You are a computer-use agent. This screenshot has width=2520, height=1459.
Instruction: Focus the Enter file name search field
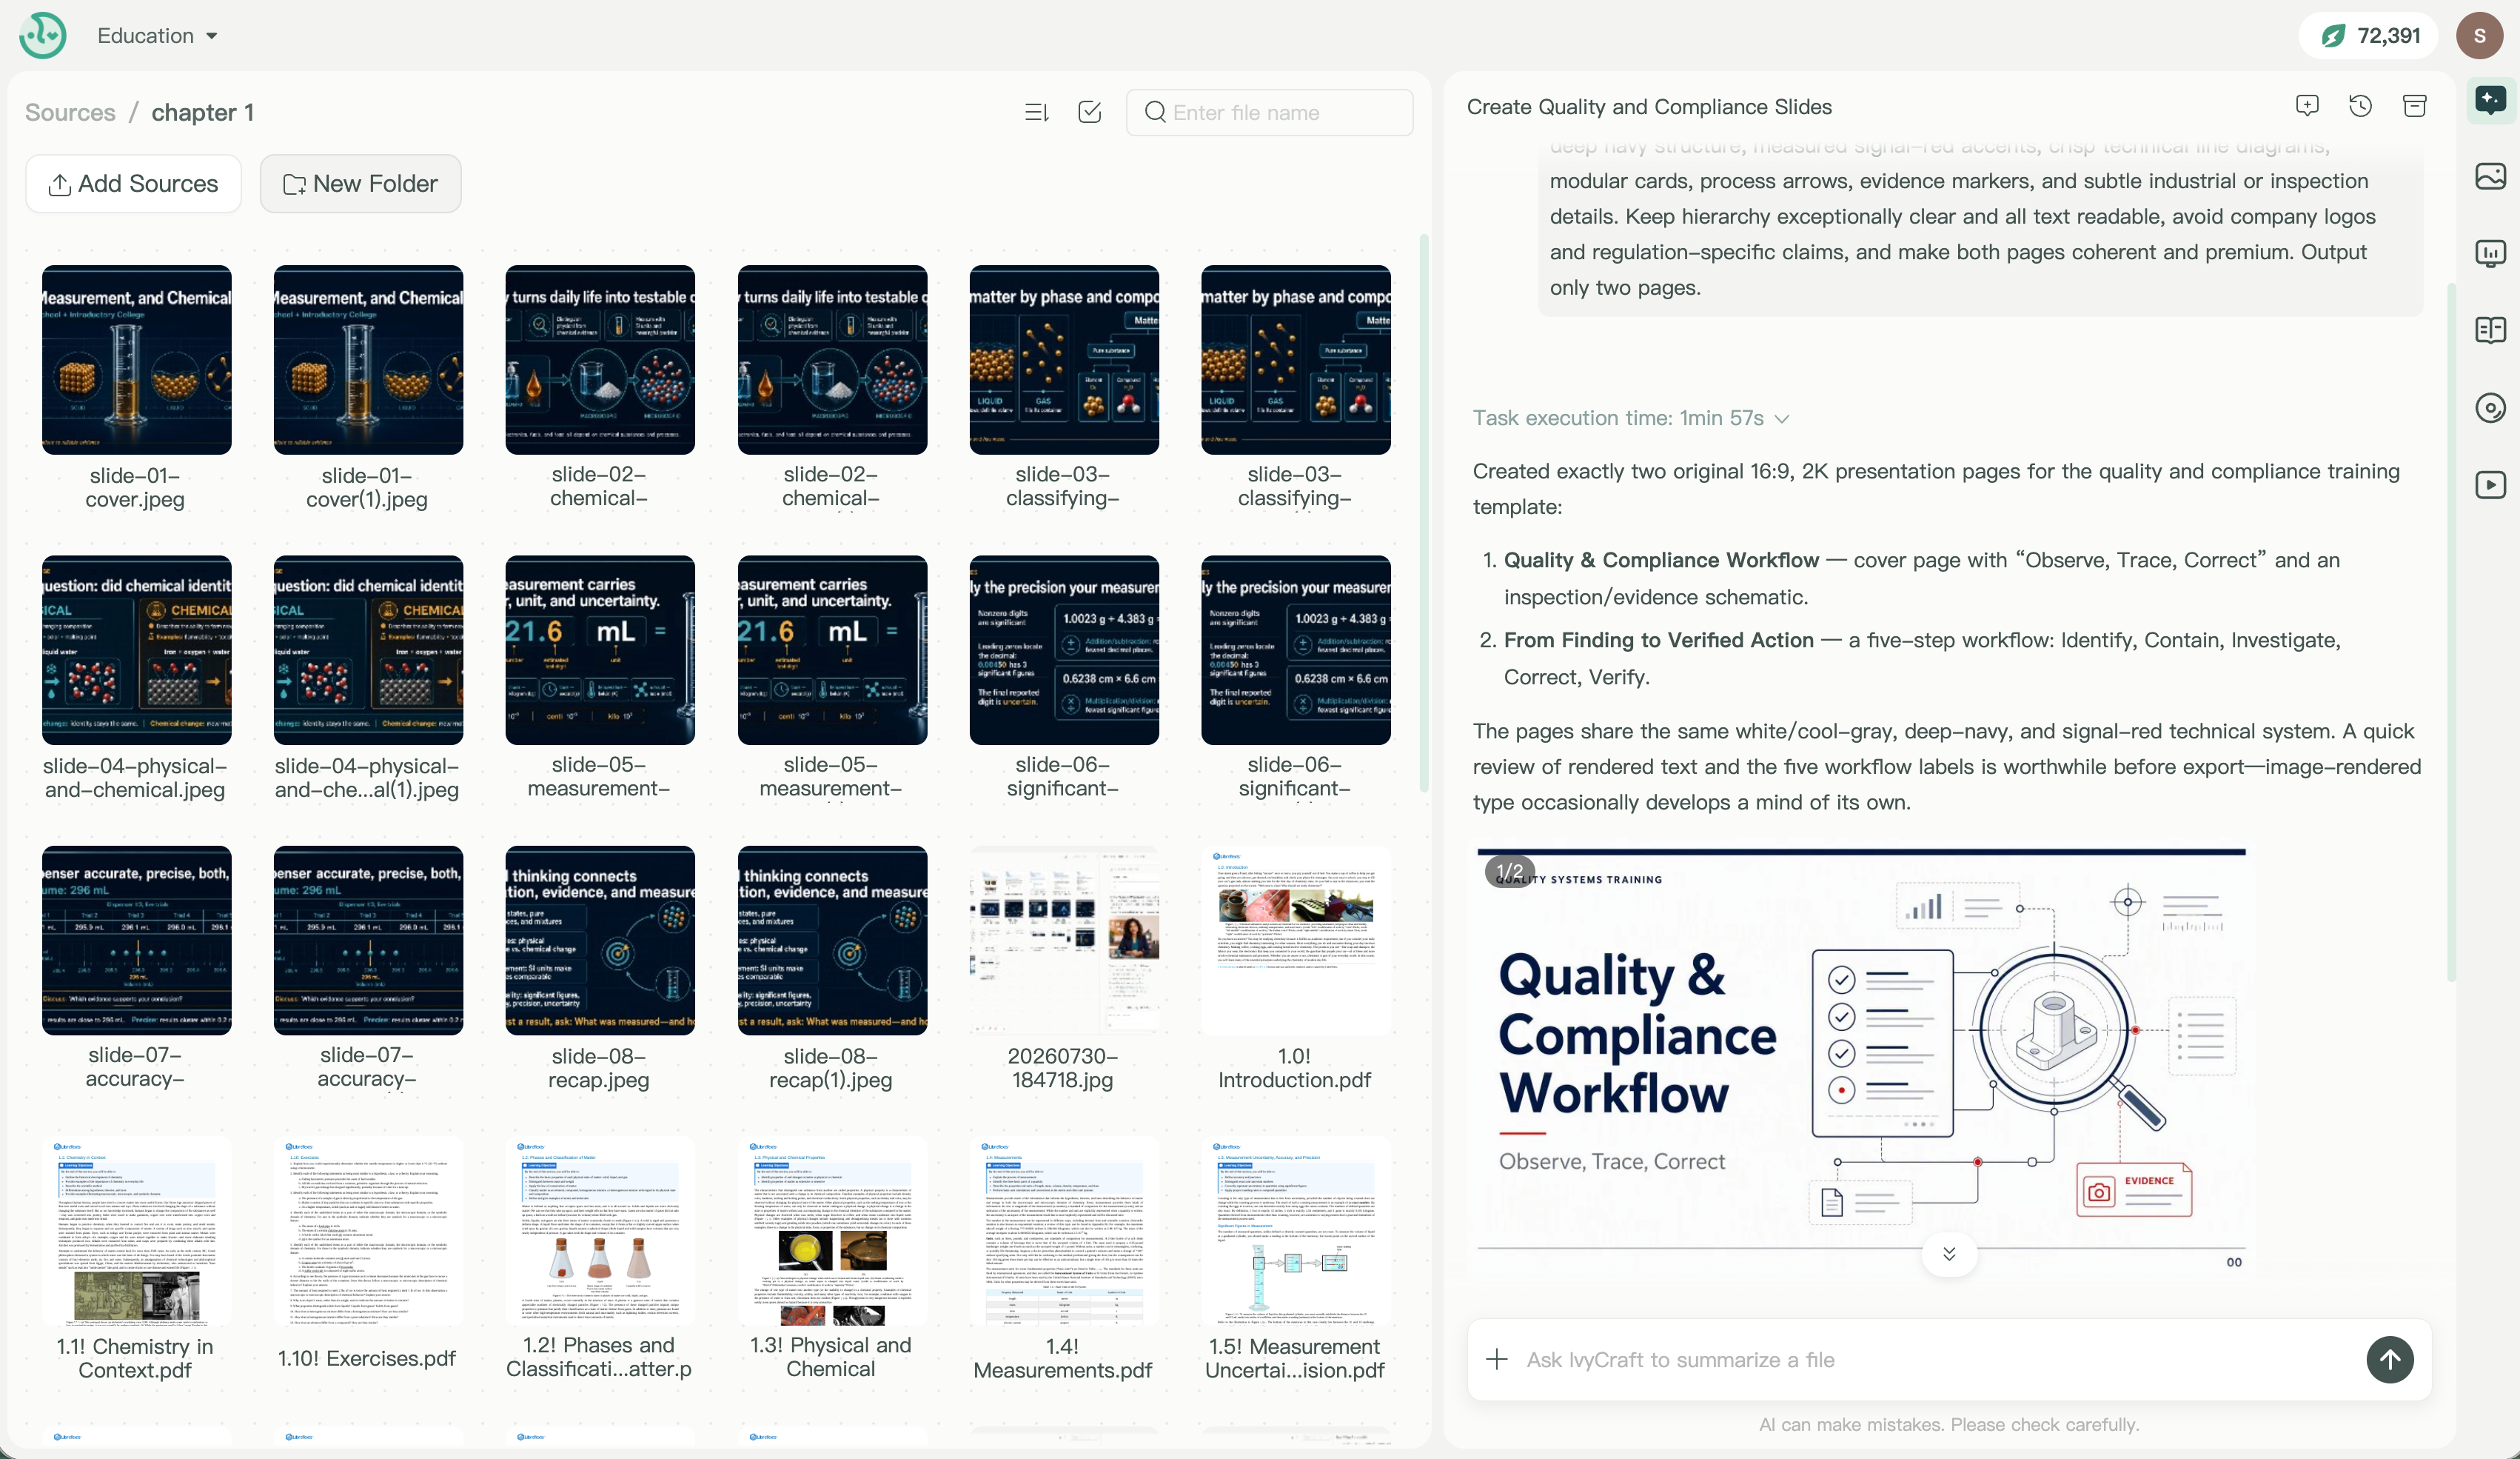tap(1269, 112)
